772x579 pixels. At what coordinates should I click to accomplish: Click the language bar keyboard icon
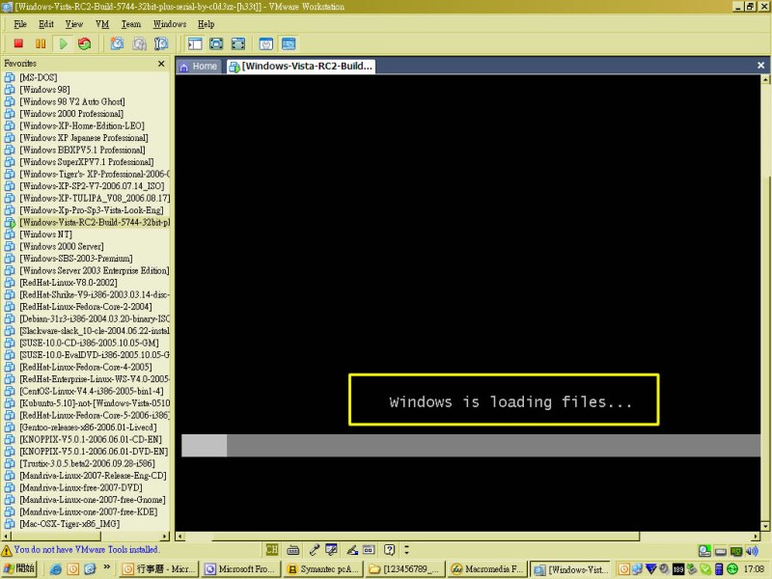pos(293,549)
